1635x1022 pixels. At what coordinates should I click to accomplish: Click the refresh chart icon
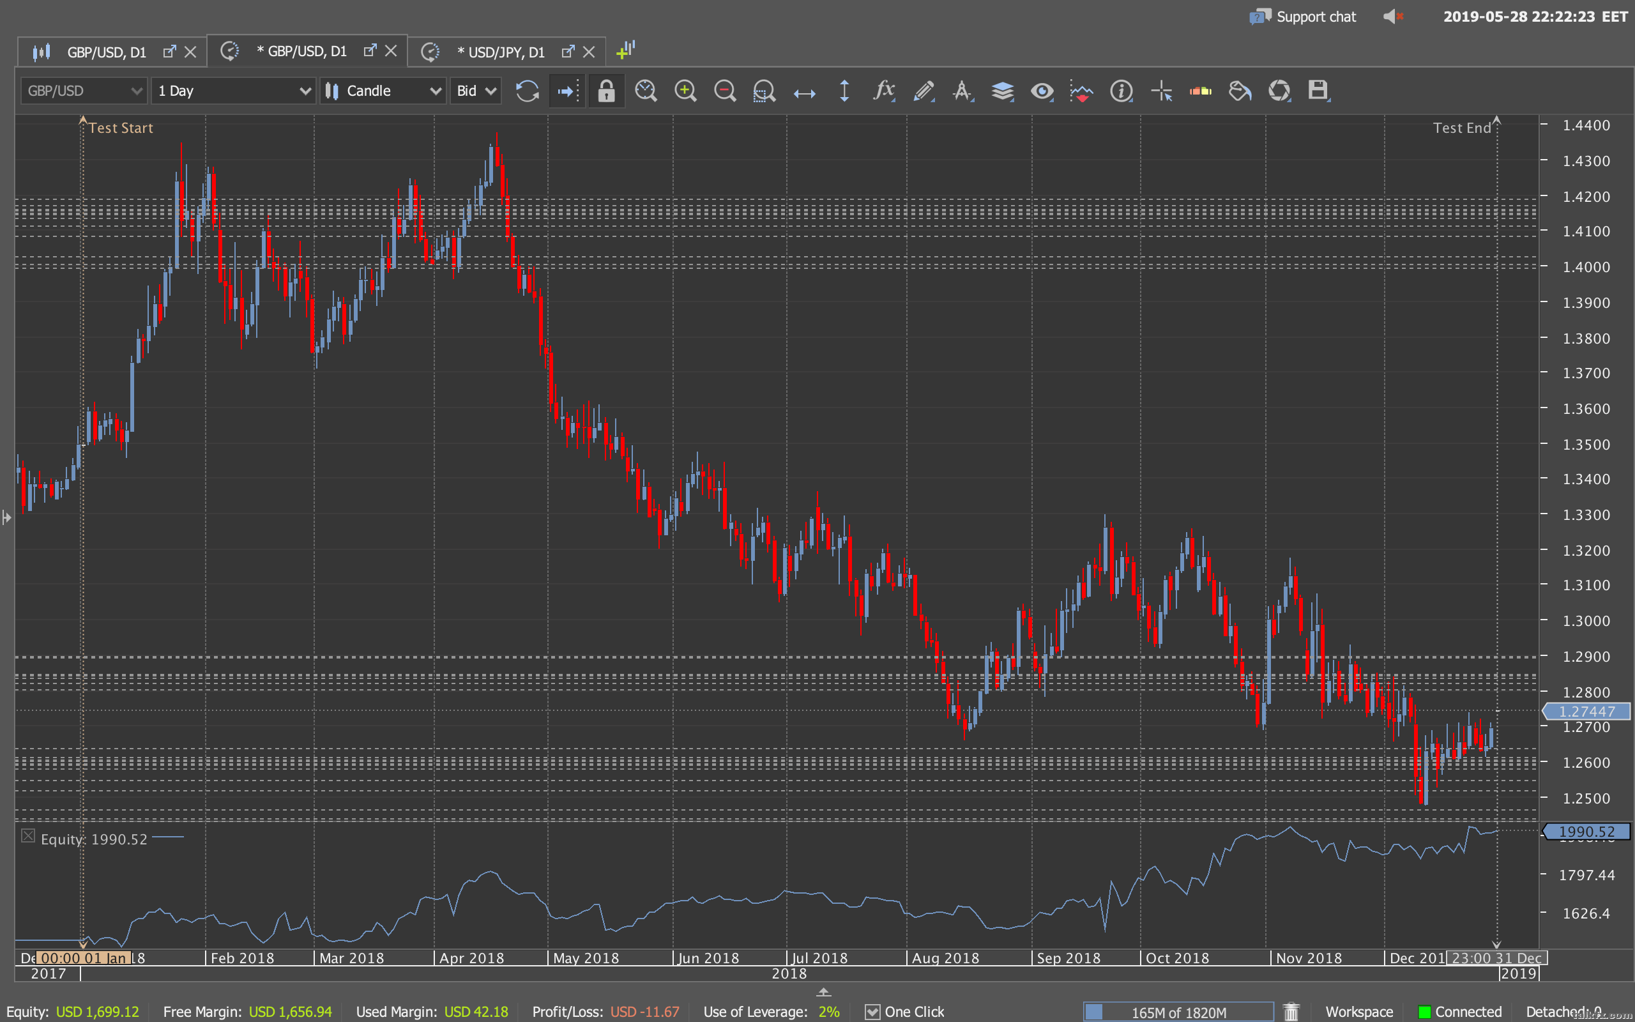527,91
